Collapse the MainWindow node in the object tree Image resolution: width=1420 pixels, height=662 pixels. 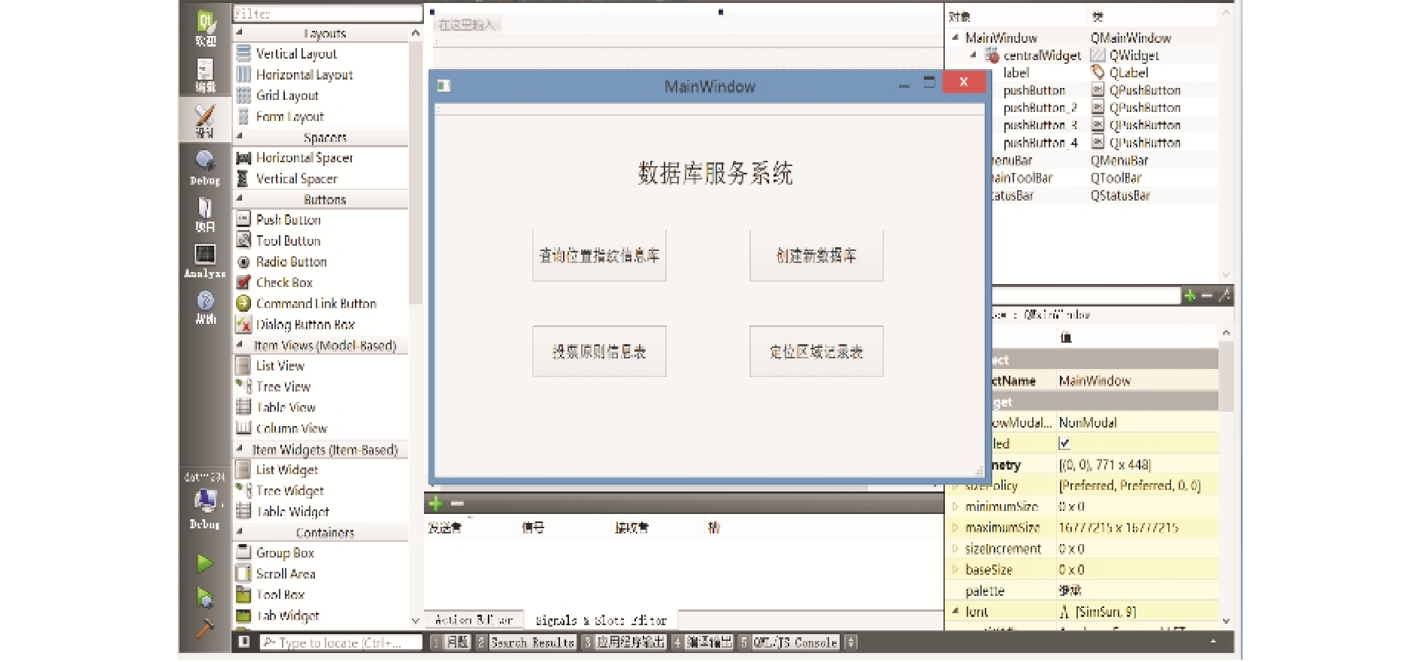click(x=955, y=38)
